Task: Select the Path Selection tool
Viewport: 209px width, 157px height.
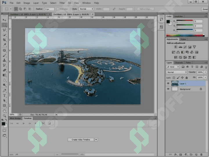Action: (x=4, y=101)
